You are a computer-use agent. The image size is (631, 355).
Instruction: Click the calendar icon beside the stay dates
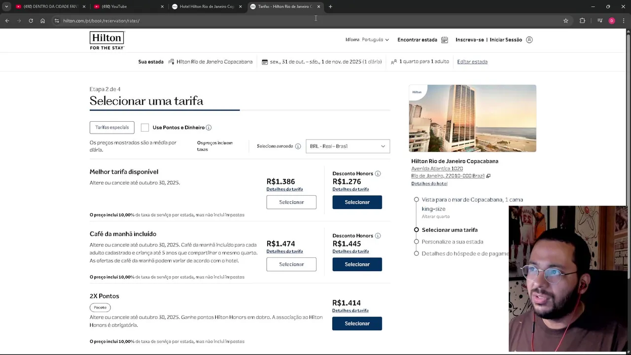tap(265, 62)
